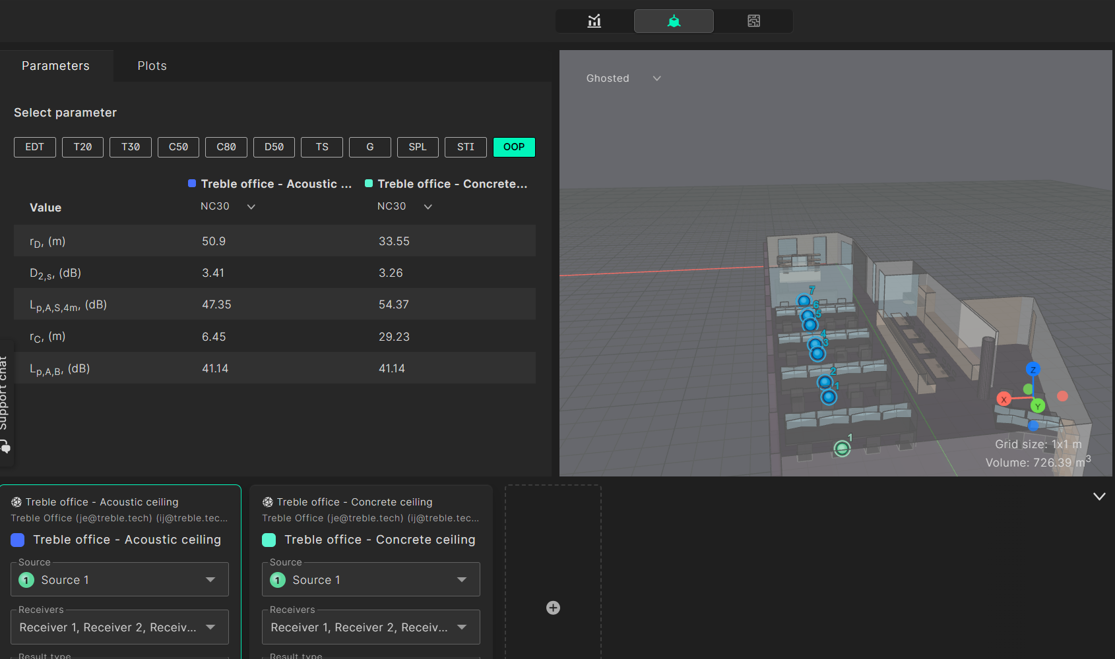Click the Volume 726.39 m³ readout
The height and width of the screenshot is (659, 1115).
point(1038,462)
